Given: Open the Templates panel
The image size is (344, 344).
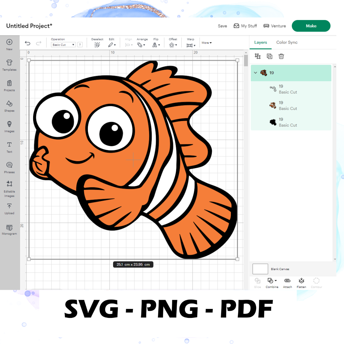Looking at the screenshot, I should pyautogui.click(x=9, y=65).
